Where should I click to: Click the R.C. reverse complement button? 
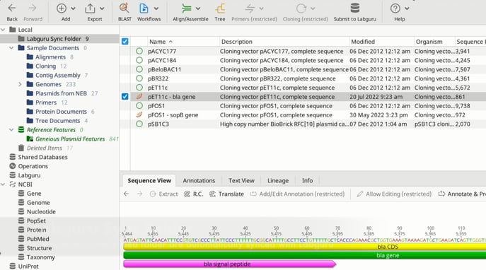194,194
